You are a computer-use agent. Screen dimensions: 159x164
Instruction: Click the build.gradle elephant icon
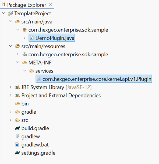pos(17,128)
